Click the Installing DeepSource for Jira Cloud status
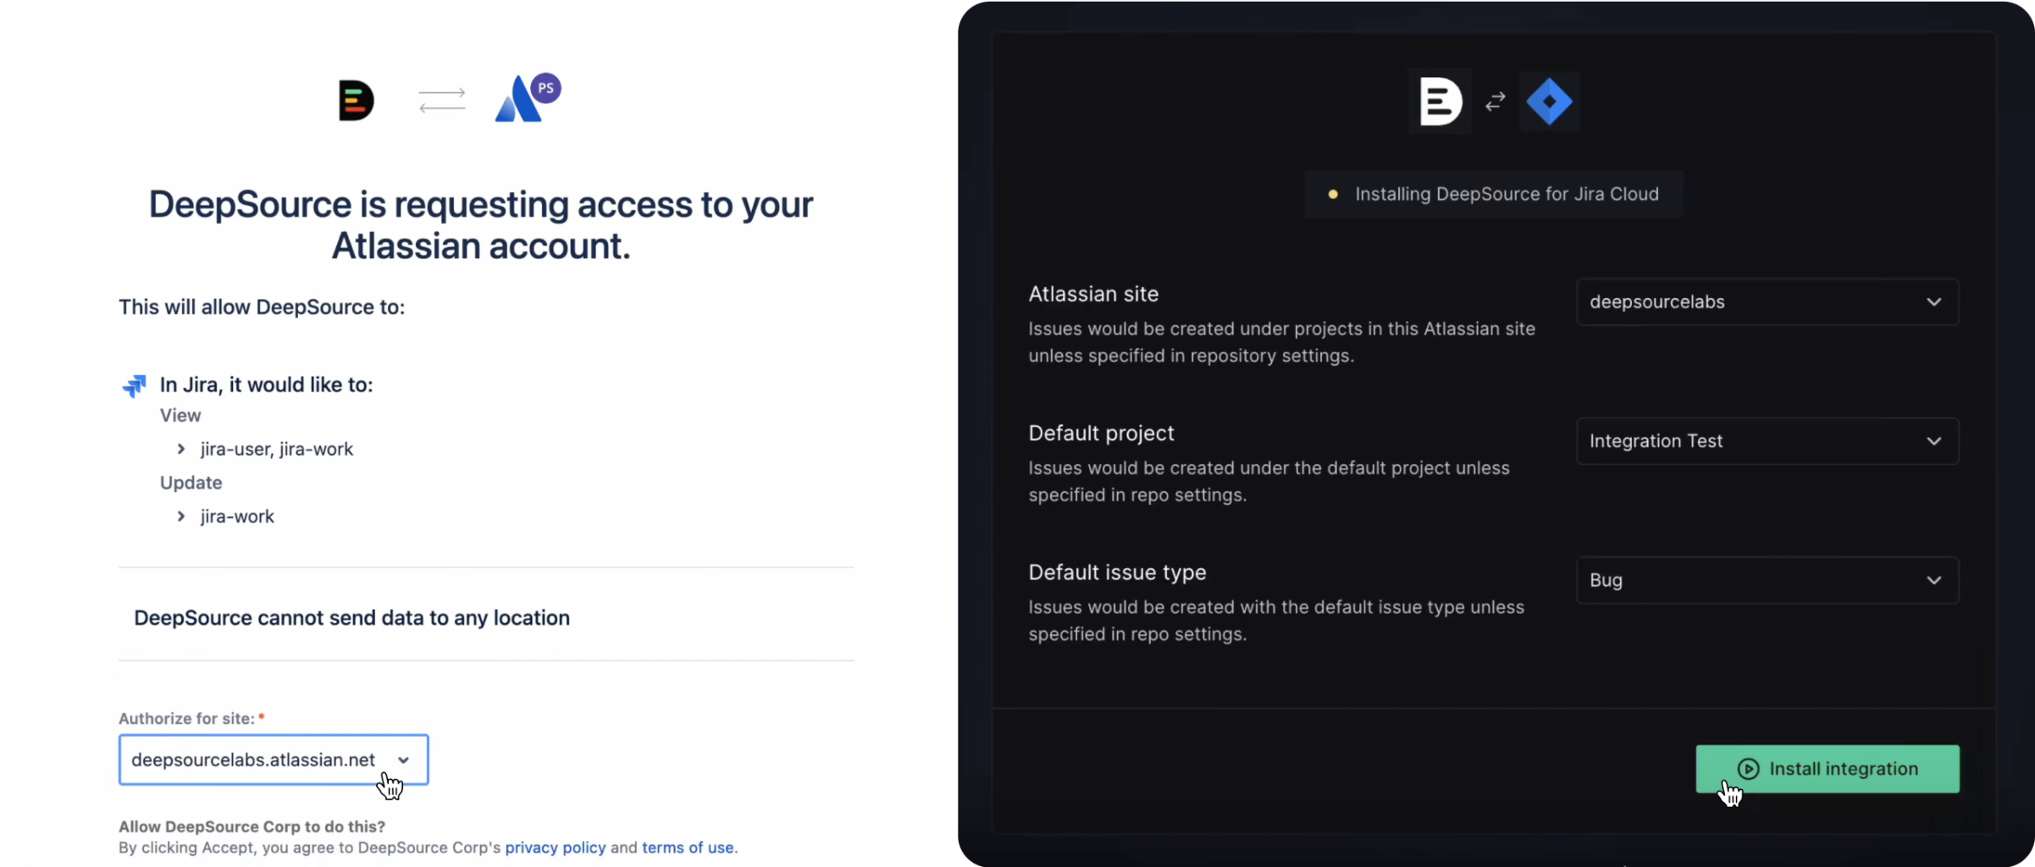 click(x=1506, y=194)
